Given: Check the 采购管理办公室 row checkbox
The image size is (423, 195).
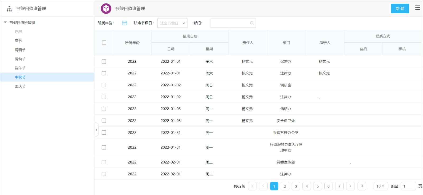Looking at the screenshot, I should click(x=104, y=133).
